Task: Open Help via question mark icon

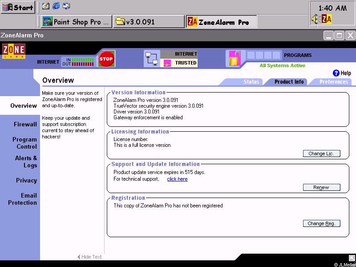Action: [336, 73]
